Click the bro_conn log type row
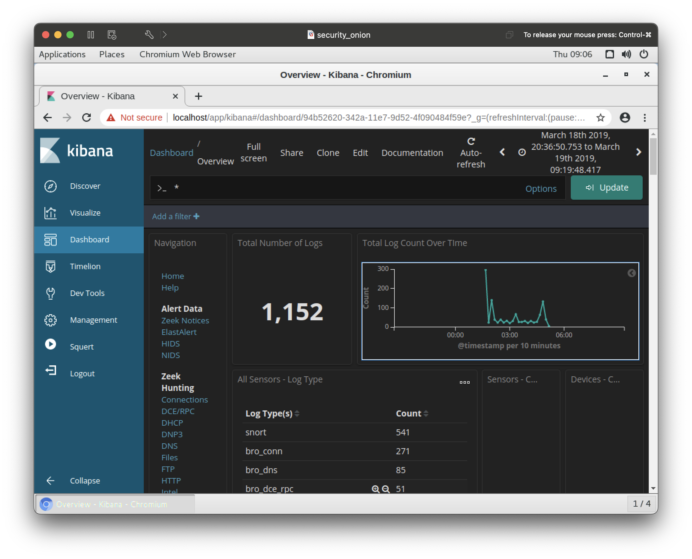Screen dimensions: 692x559 355,451
